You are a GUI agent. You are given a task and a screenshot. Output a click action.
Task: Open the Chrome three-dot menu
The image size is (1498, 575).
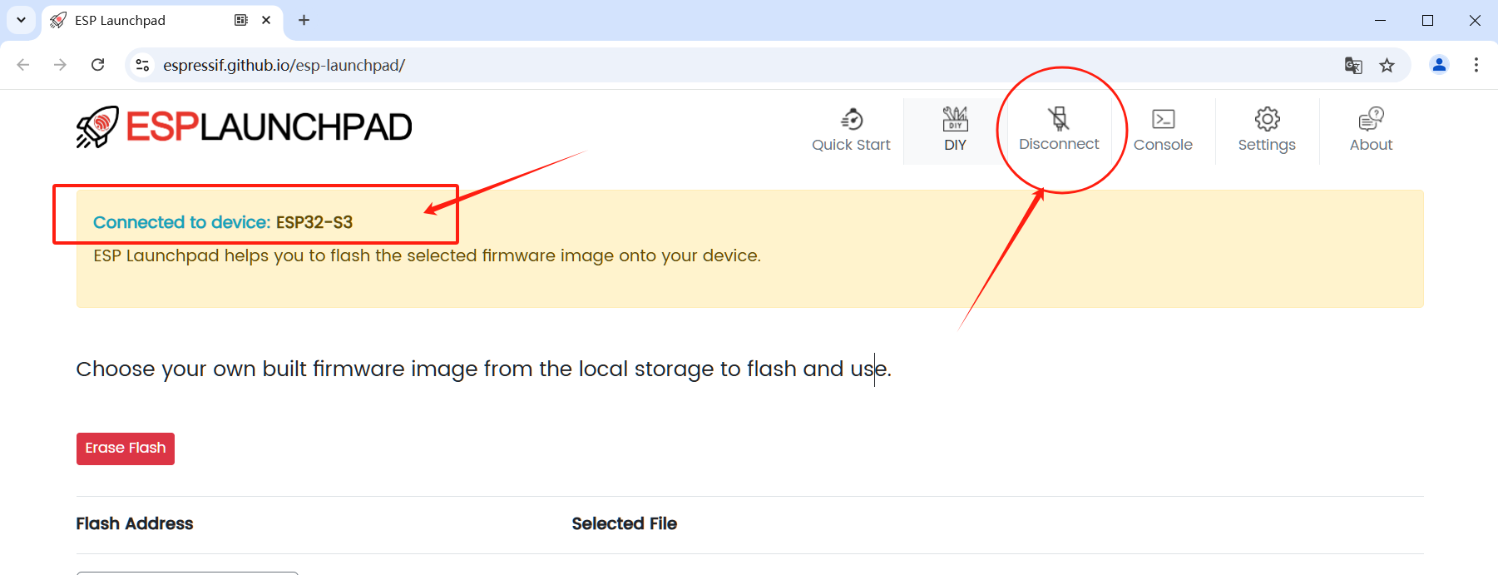(x=1476, y=65)
